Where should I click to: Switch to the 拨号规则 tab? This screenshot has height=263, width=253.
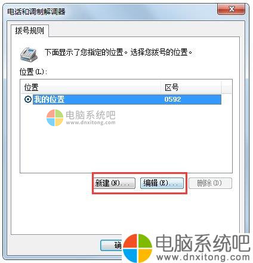point(30,31)
